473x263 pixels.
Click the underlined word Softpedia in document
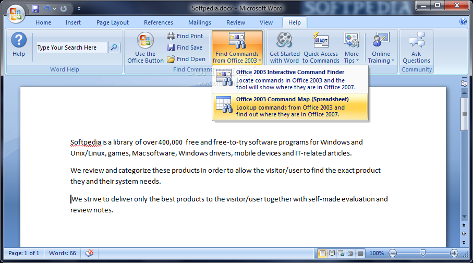(86, 142)
